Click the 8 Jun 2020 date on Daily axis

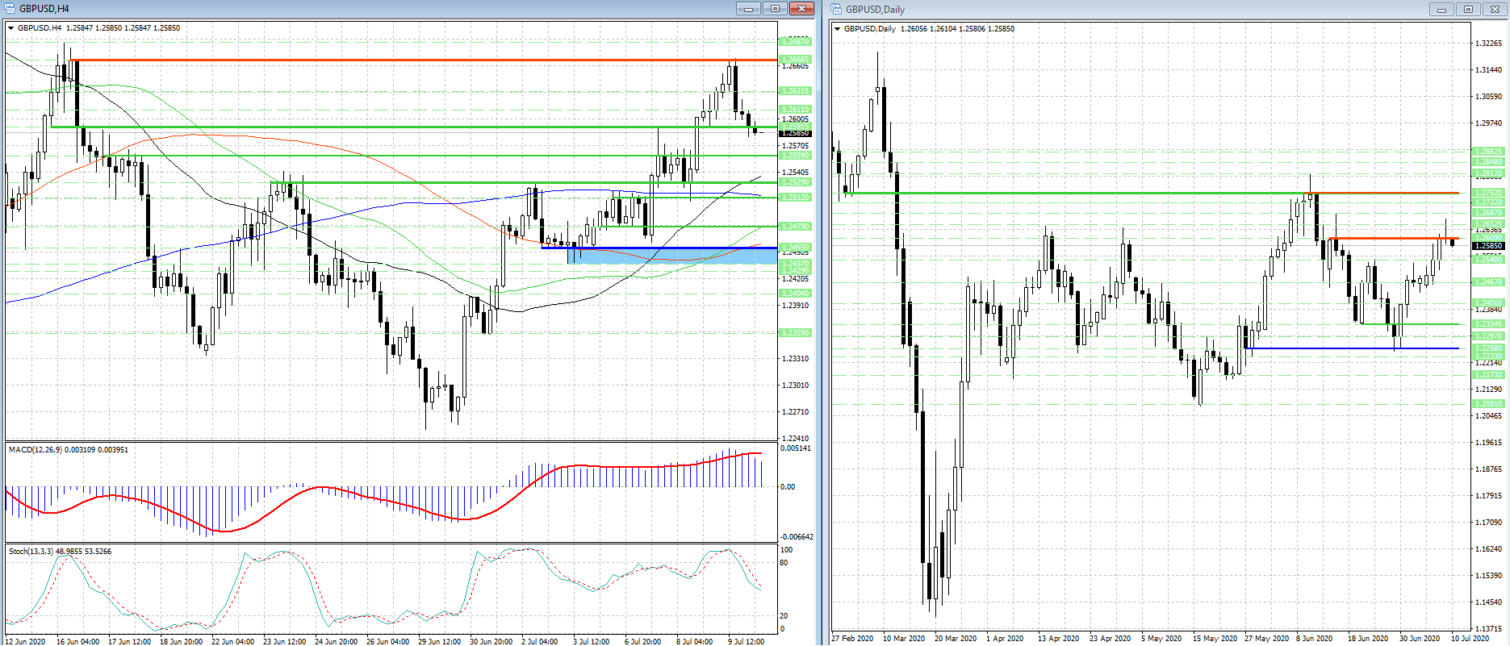point(1315,638)
